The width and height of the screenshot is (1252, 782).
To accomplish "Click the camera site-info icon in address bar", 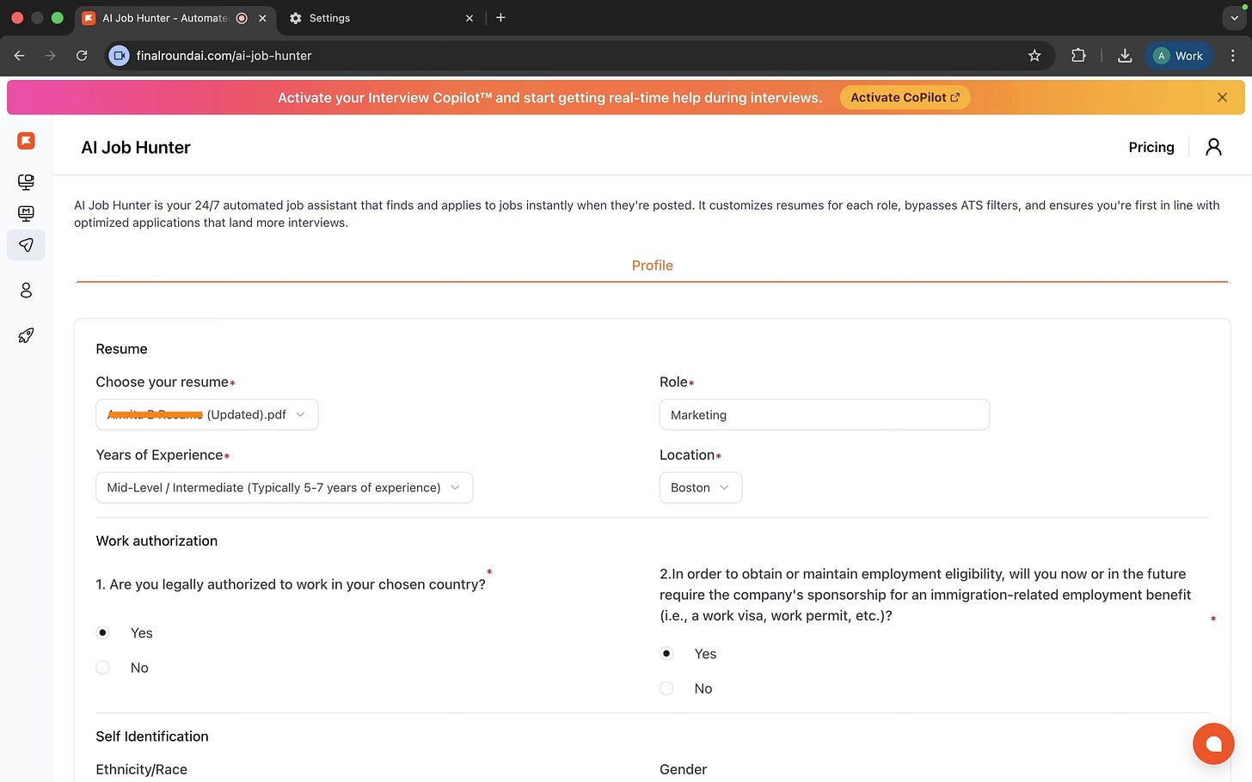I will tap(120, 56).
